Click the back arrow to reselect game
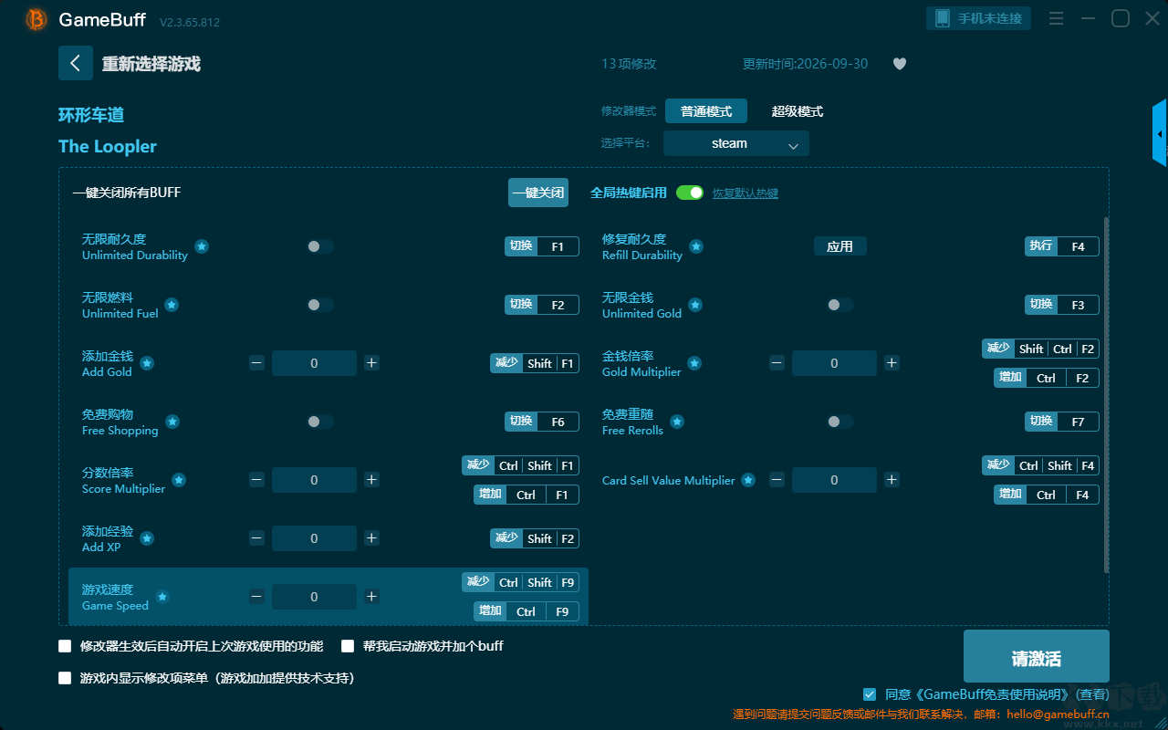This screenshot has height=730, width=1168. click(x=76, y=63)
